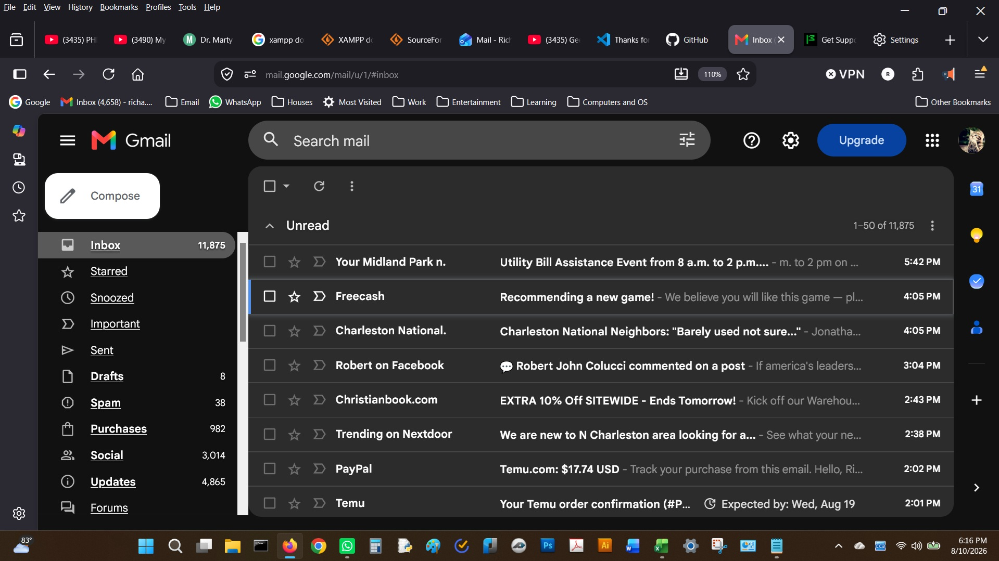Open Google Tasks side panel
Screen dimensions: 999x561
tap(977, 281)
